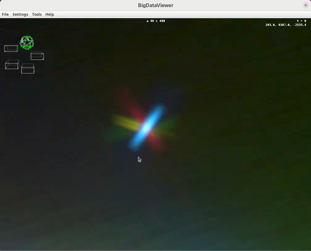
Task: Select the lower-left wireframe box in overview
Action: (12, 65)
